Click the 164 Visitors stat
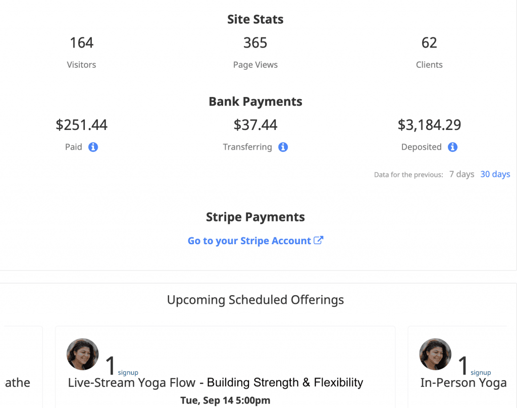Screen dimensions: 517x408 (x=81, y=52)
